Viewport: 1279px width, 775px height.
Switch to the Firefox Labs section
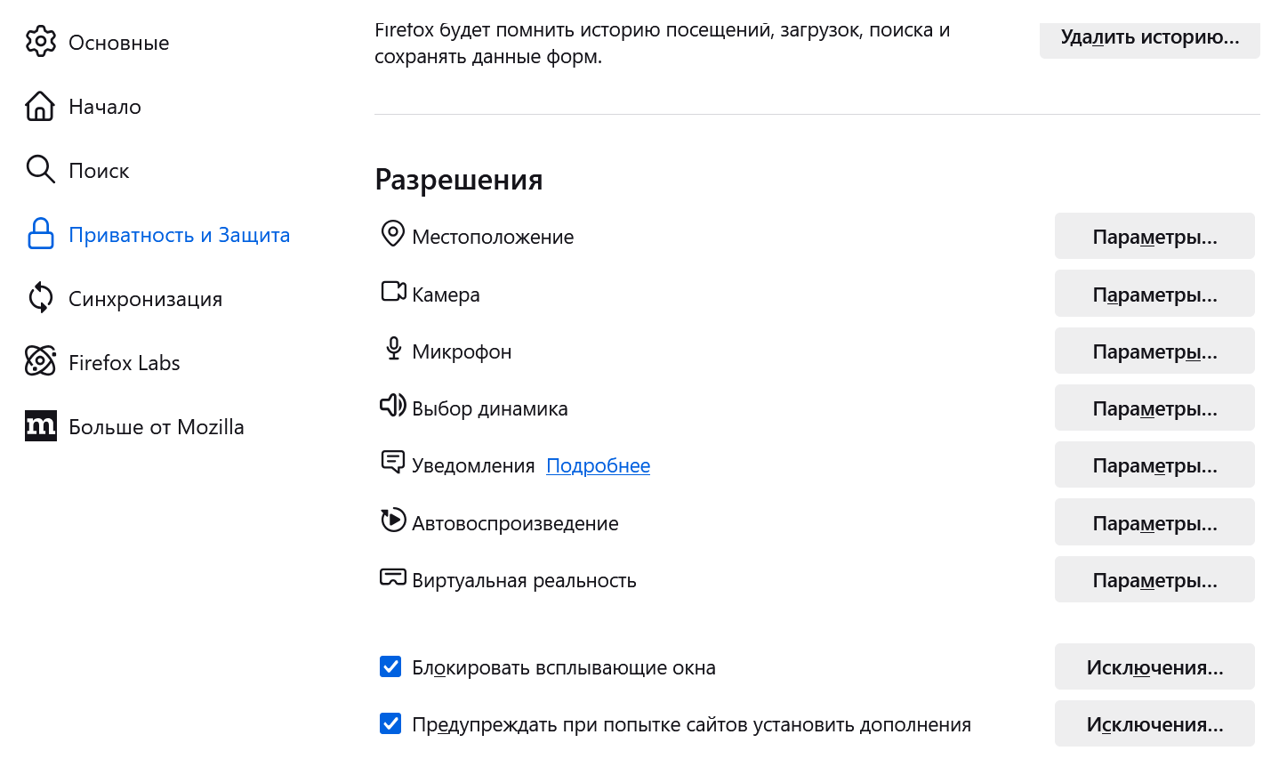[124, 361]
